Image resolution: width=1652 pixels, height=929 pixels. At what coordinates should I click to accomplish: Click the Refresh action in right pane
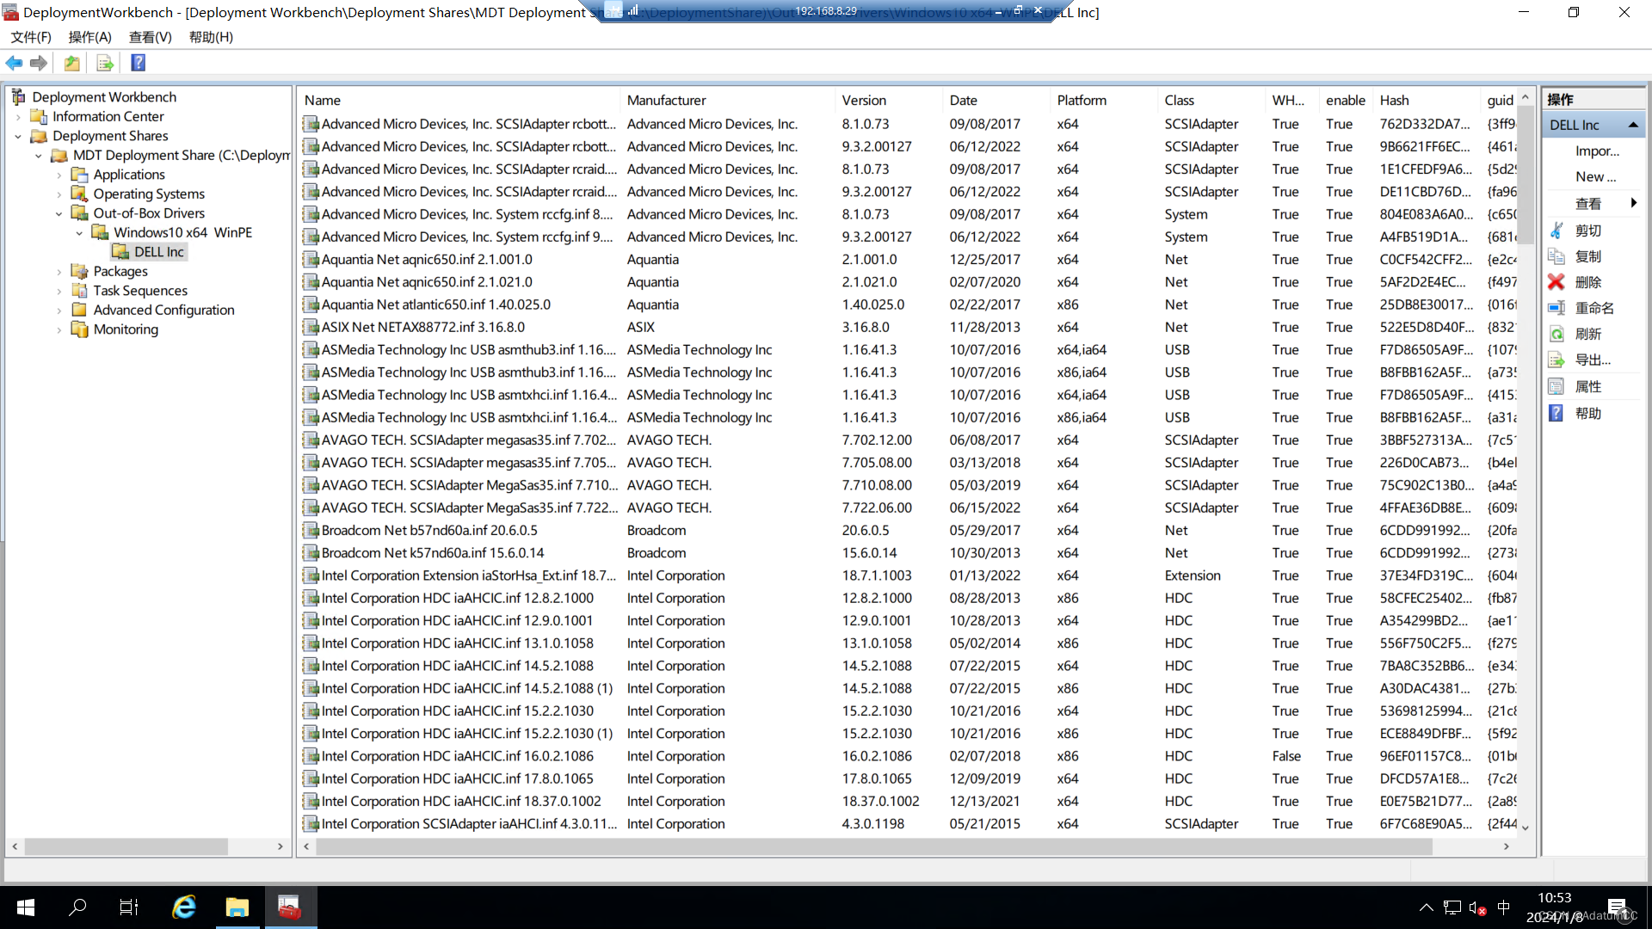click(1587, 334)
